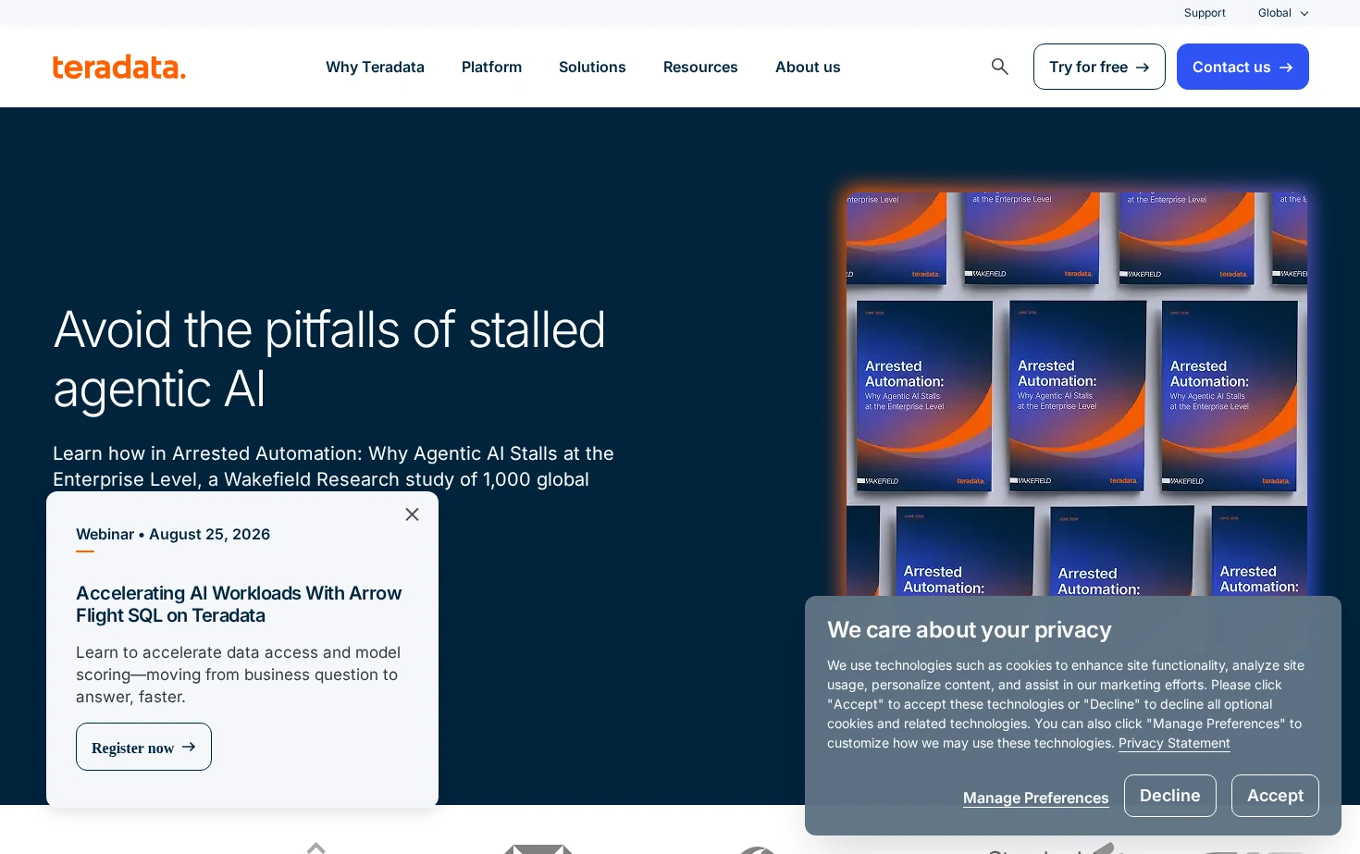Open the Resources menu
This screenshot has height=854, width=1360.
pos(700,67)
